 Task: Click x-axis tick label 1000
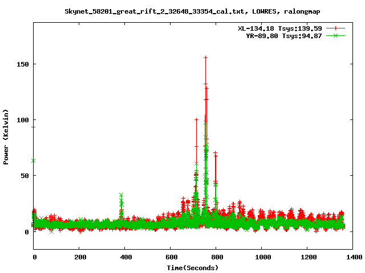pyautogui.click(x=262, y=257)
